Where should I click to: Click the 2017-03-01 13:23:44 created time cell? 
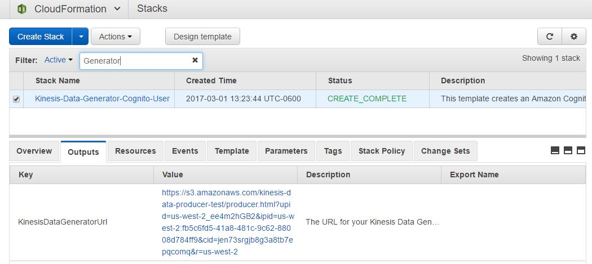[x=244, y=99]
